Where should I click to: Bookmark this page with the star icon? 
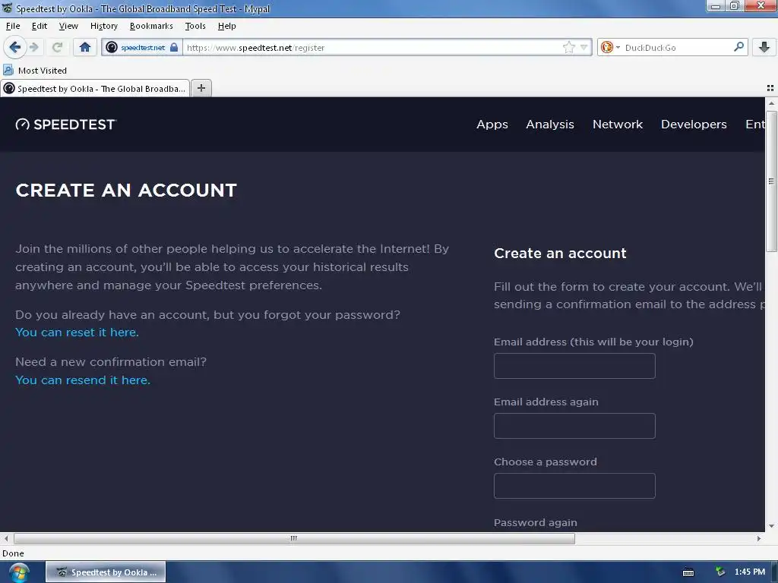coord(568,48)
